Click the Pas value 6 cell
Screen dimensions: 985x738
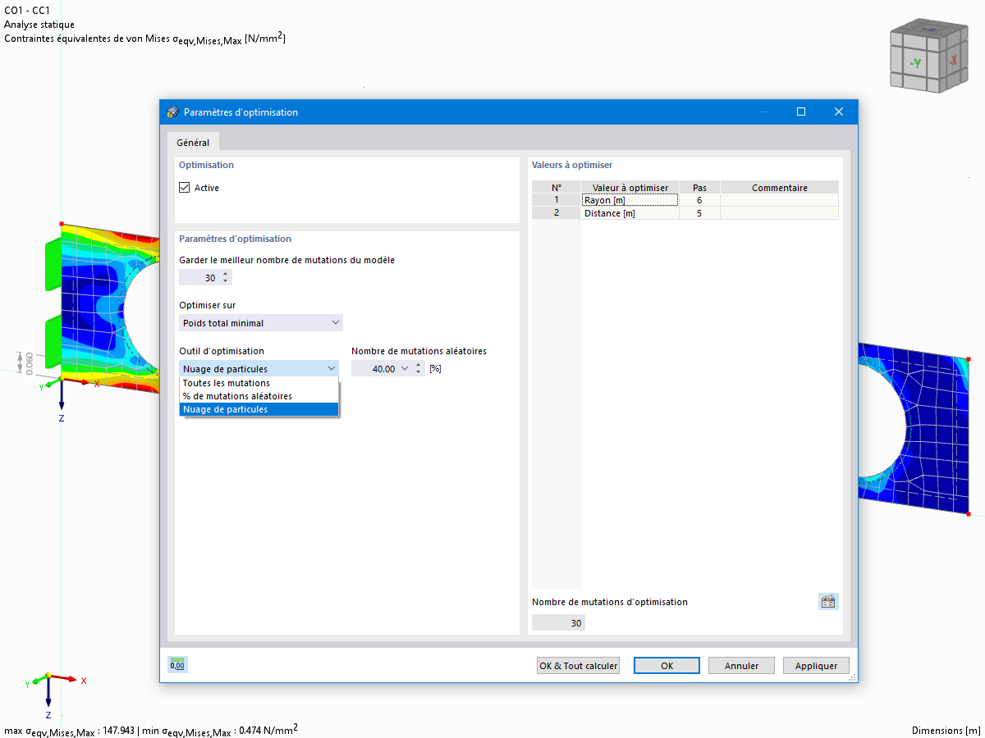pyautogui.click(x=699, y=200)
